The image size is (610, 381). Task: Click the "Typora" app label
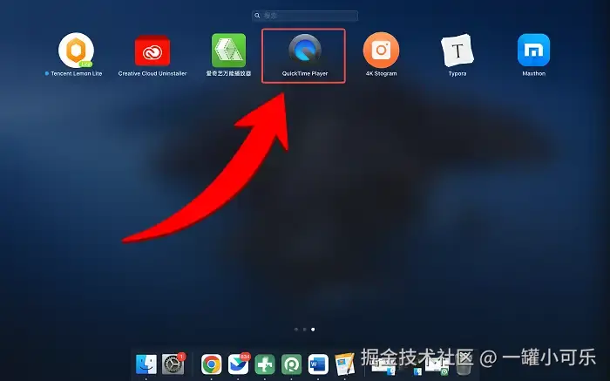click(x=457, y=73)
